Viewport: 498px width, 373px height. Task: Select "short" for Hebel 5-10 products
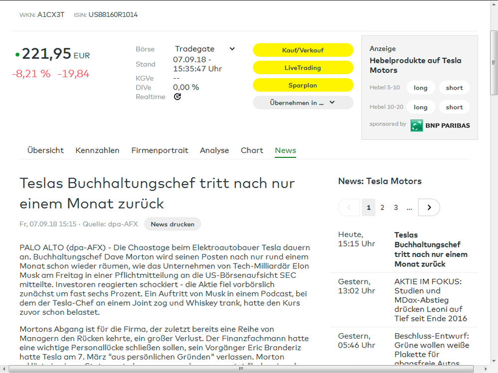tap(454, 87)
